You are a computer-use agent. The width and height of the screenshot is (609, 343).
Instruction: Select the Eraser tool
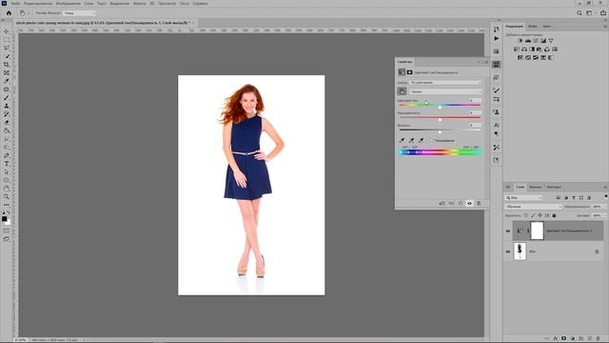tap(7, 123)
